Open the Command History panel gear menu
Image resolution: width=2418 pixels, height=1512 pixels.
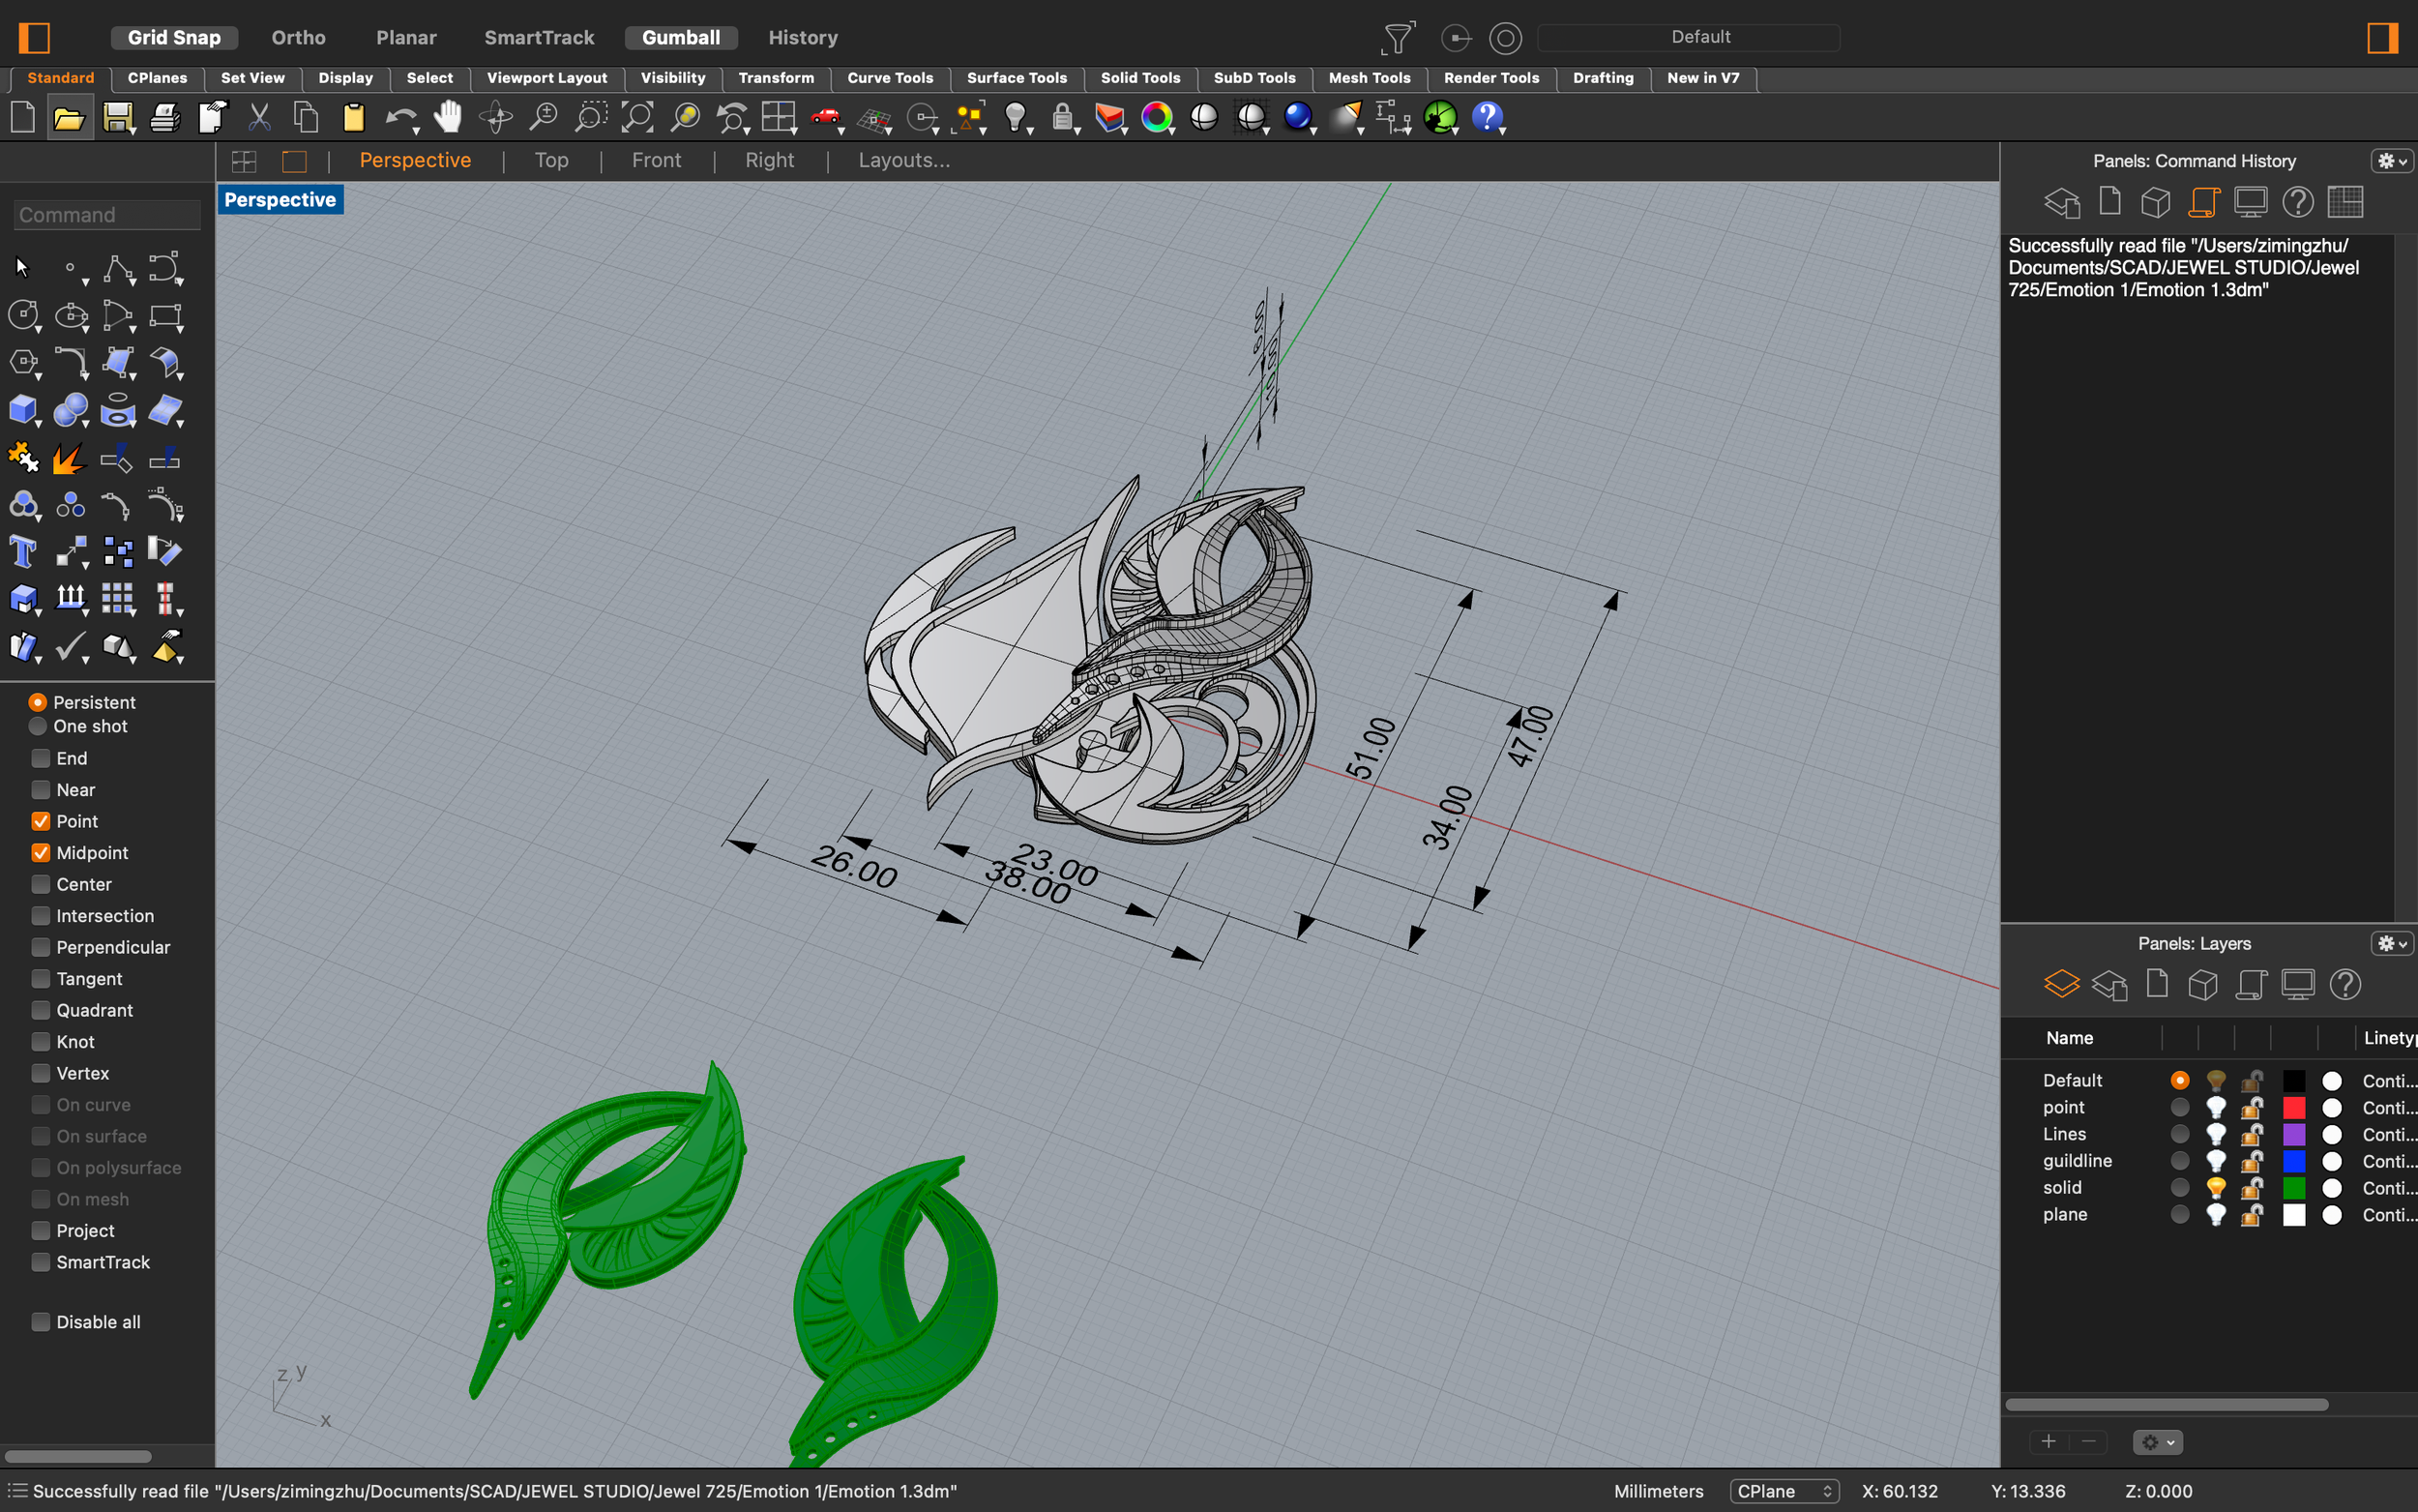point(2391,161)
